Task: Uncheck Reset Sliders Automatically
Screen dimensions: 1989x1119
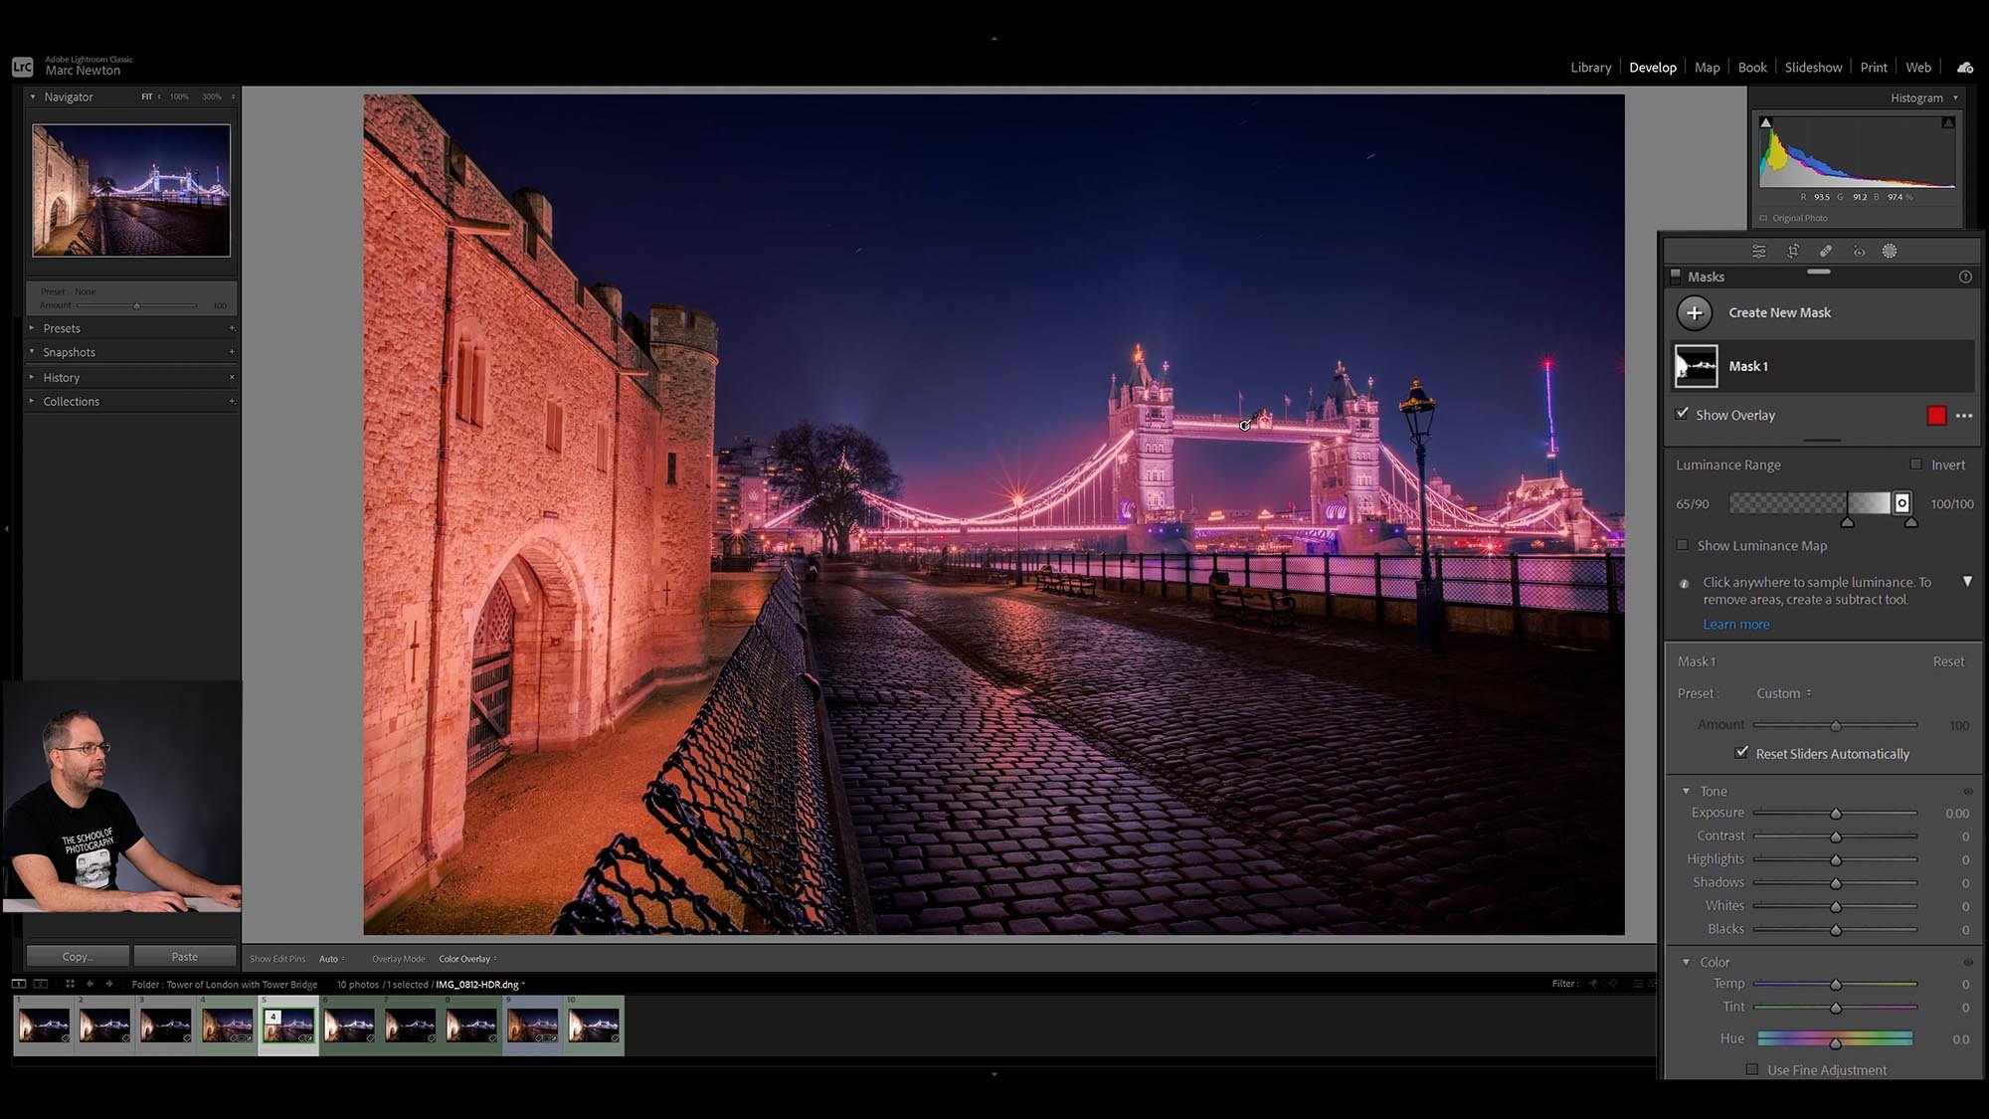Action: (x=1741, y=753)
